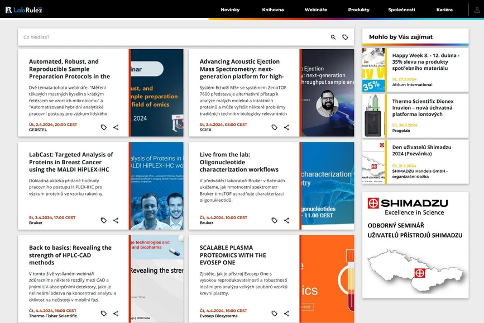Click 'GERSTEL' organizer label

(x=38, y=130)
